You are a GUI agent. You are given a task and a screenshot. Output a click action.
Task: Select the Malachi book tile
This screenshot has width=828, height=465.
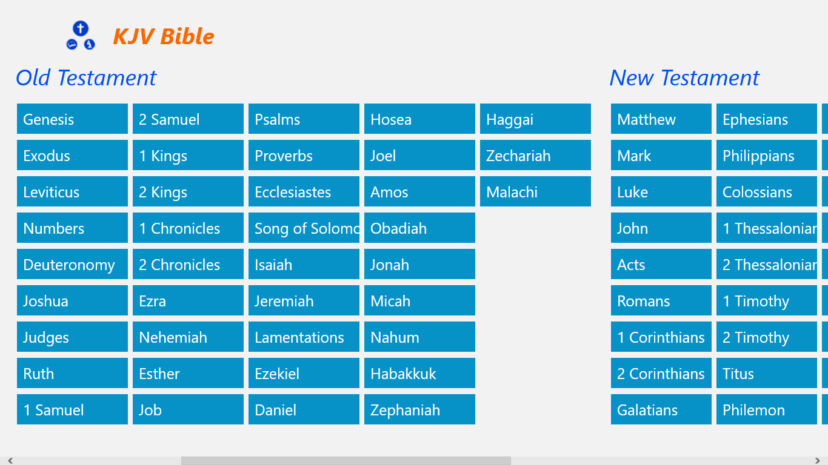pos(535,192)
